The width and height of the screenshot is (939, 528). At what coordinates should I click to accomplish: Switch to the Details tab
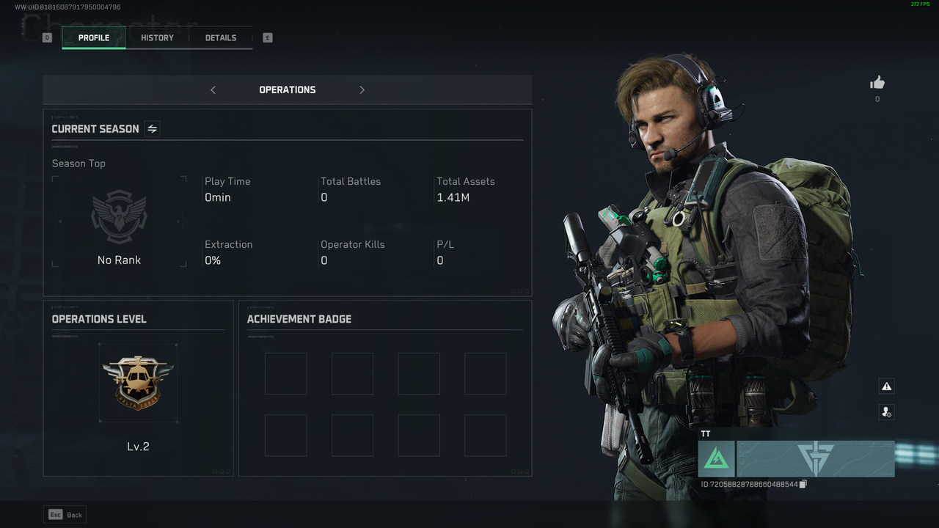pyautogui.click(x=221, y=37)
